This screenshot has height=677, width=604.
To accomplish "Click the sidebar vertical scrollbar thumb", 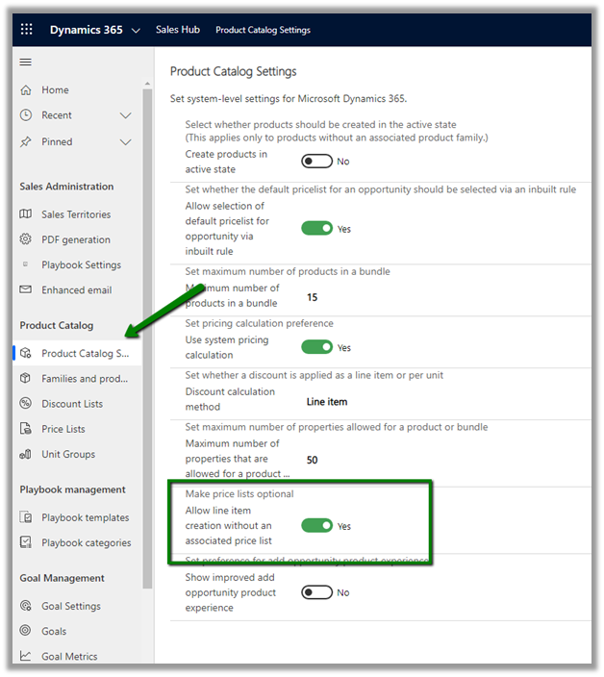I will 147,338.
